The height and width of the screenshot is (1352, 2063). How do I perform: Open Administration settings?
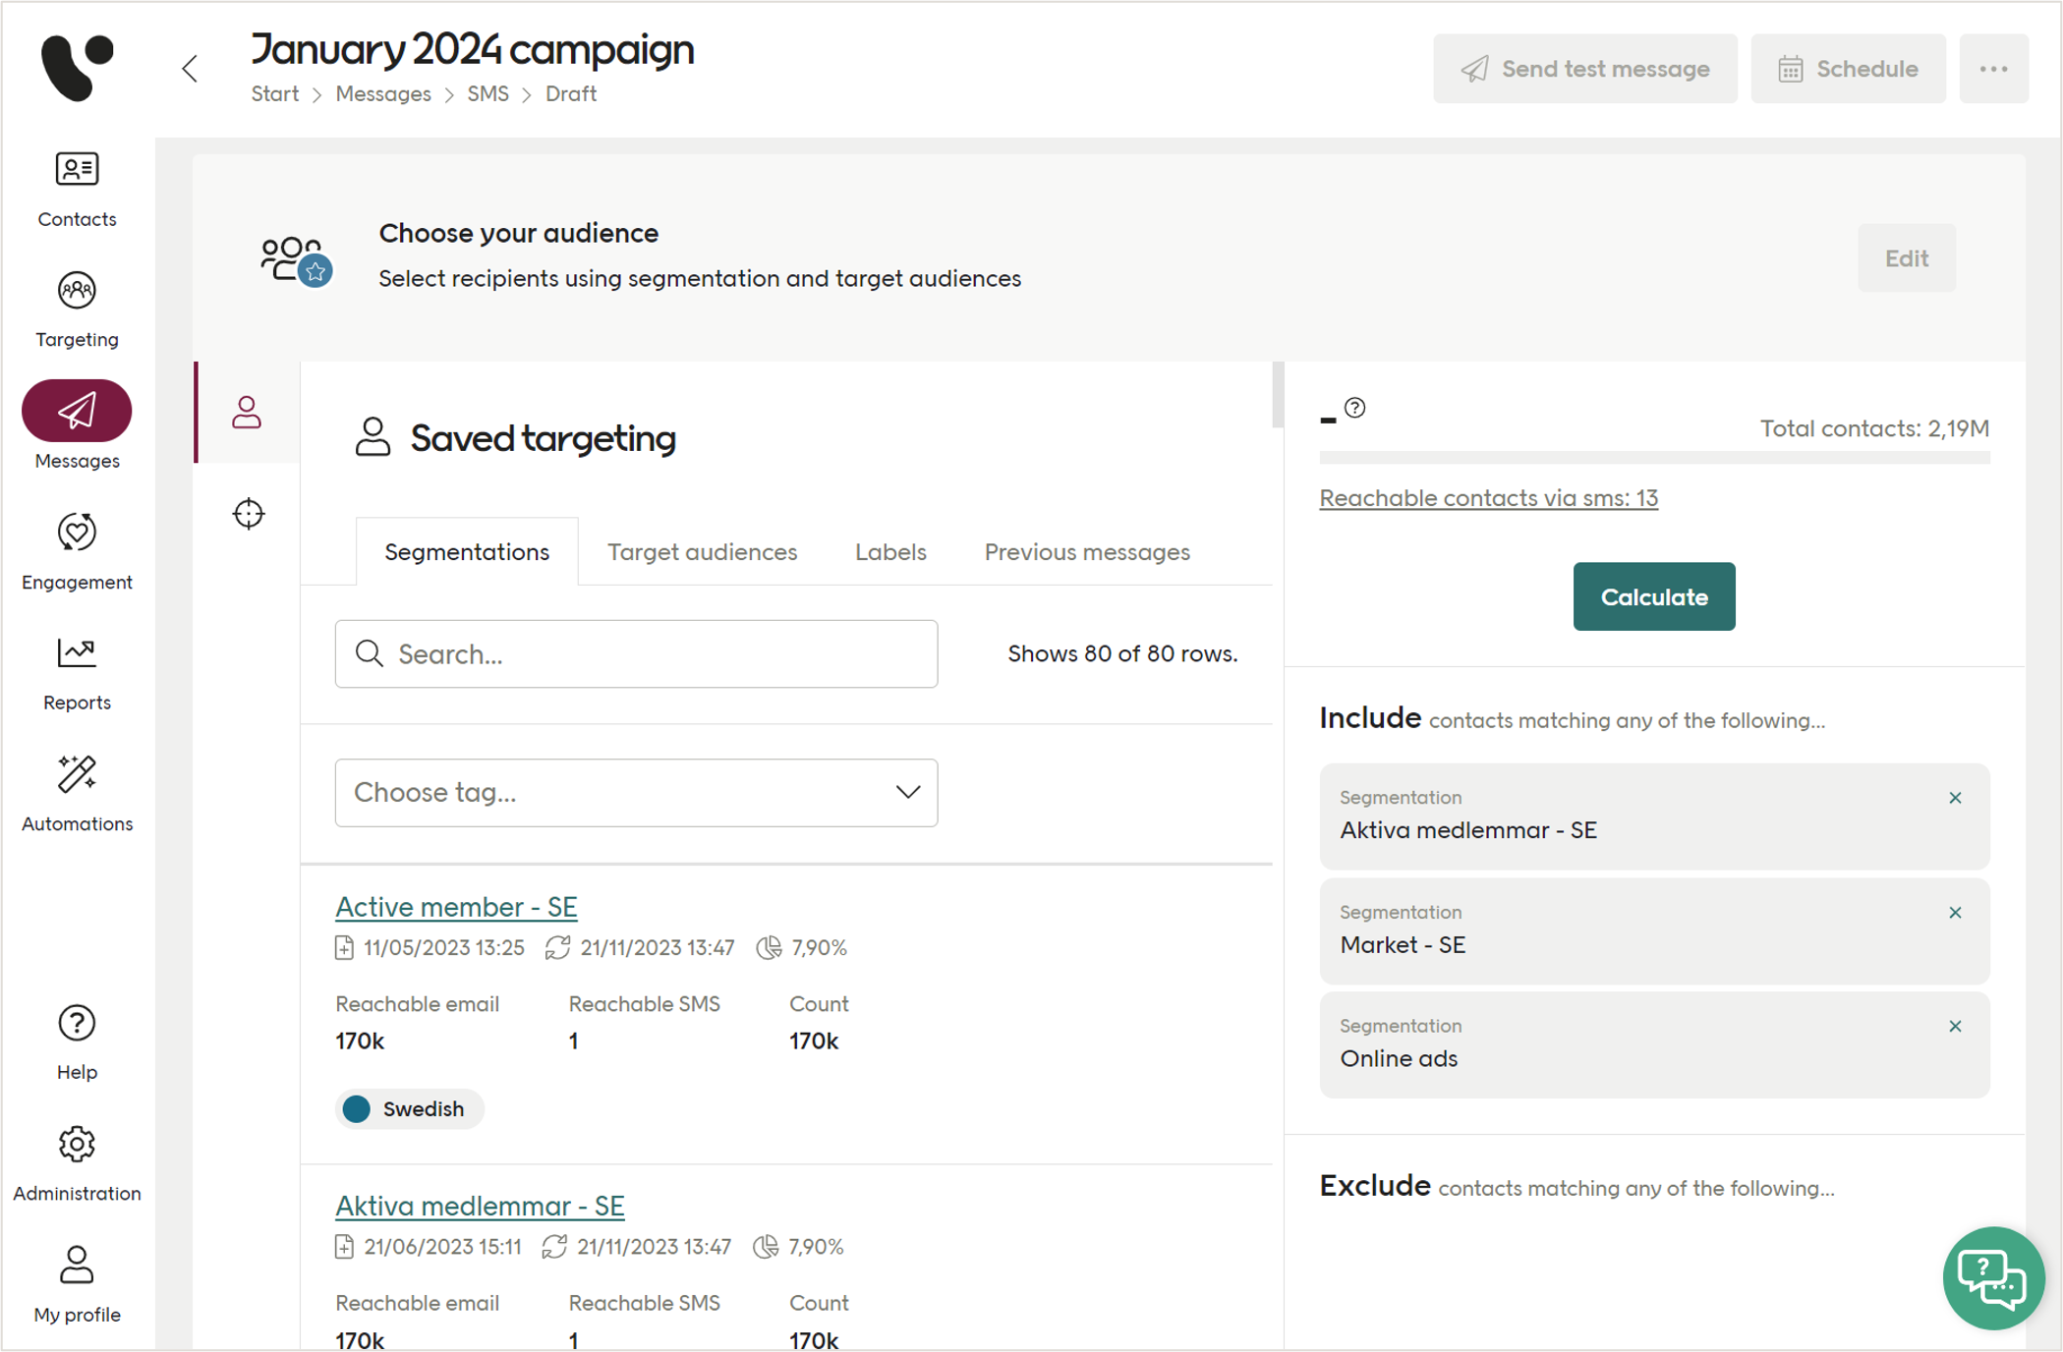77,1163
